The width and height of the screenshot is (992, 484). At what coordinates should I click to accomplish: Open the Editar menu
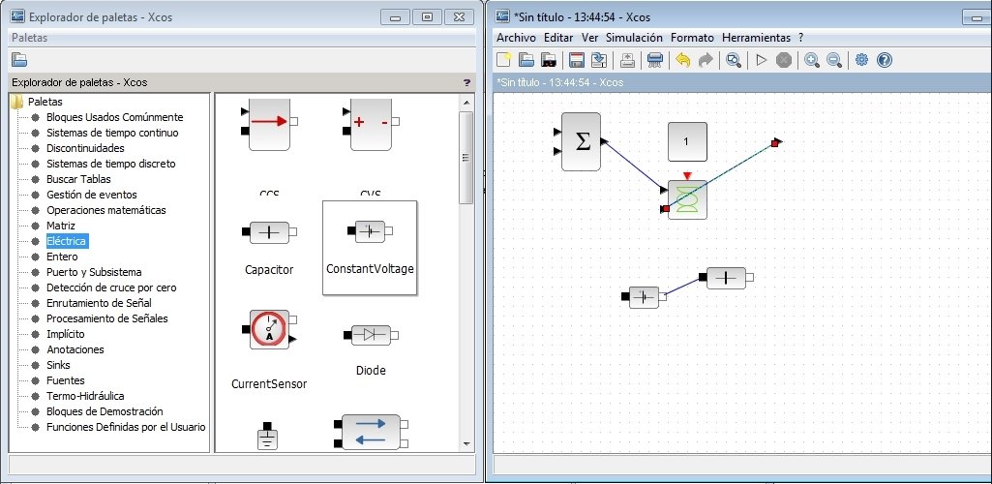coord(558,38)
